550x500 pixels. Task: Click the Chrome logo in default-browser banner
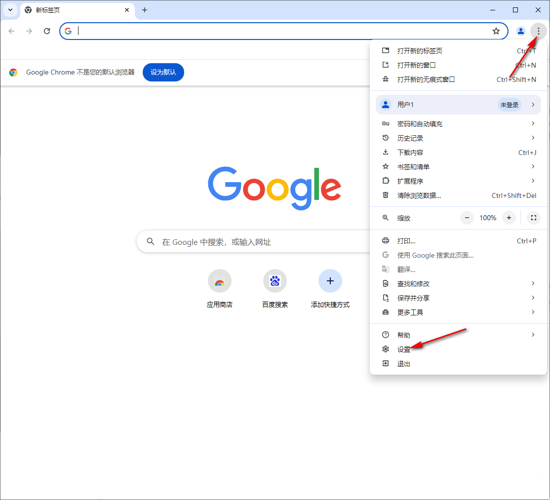13,72
